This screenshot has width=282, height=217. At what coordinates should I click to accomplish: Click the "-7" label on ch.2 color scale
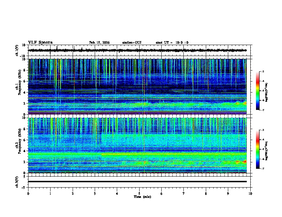(x=263, y=168)
